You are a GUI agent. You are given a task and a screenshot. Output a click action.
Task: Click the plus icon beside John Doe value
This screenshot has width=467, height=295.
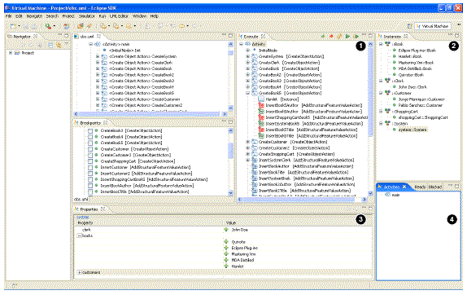[226, 230]
